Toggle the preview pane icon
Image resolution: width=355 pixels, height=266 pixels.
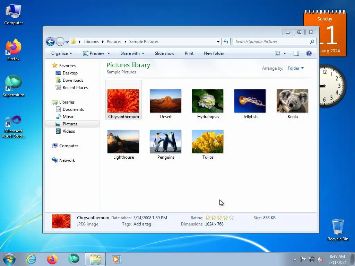[x=296, y=53]
